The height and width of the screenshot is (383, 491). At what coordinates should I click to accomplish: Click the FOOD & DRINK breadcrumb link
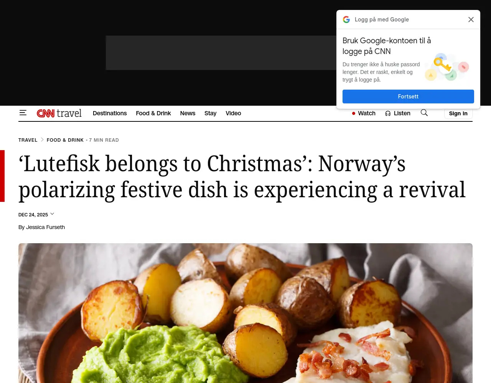tap(65, 140)
